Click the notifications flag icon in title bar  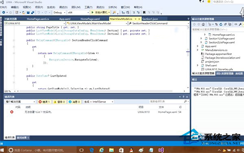click(x=200, y=2)
